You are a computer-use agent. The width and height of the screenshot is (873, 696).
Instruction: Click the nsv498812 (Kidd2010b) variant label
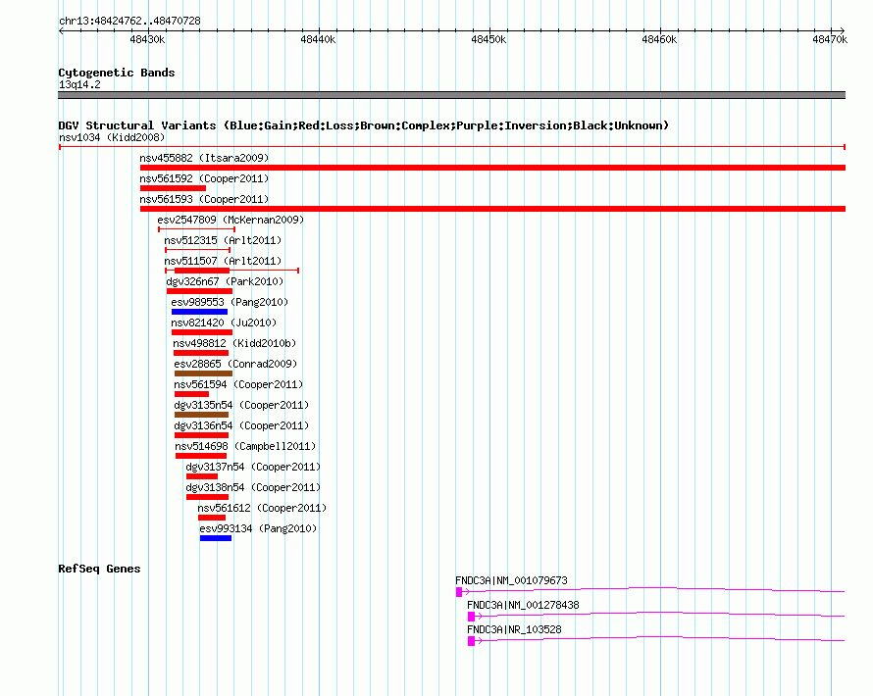coord(234,343)
